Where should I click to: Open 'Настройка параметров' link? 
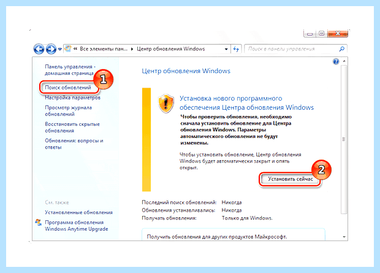(x=72, y=98)
